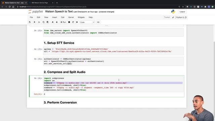Save notebook using the floppy disk icon
This screenshot has width=215, height=121.
click(x=30, y=22)
